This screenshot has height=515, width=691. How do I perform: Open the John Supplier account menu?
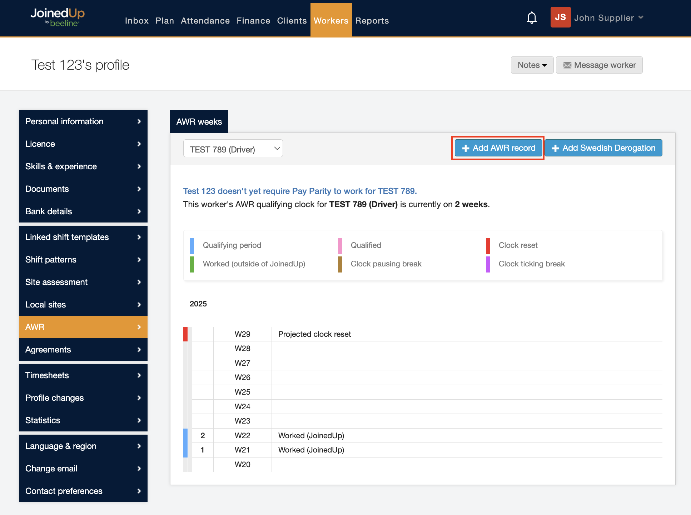pos(608,18)
